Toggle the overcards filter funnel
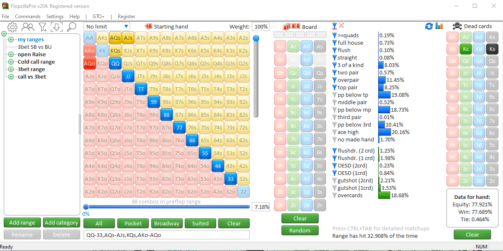 tap(335, 195)
